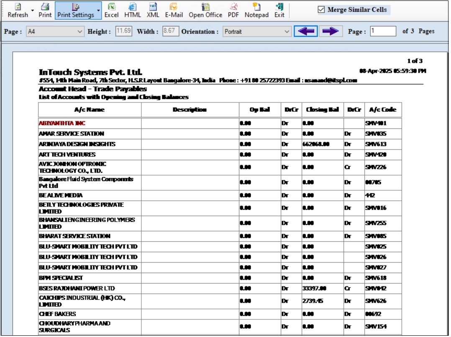Screen dimensions: 451x337
Task: Open Print Settings from the toolbar
Action: coord(75,10)
